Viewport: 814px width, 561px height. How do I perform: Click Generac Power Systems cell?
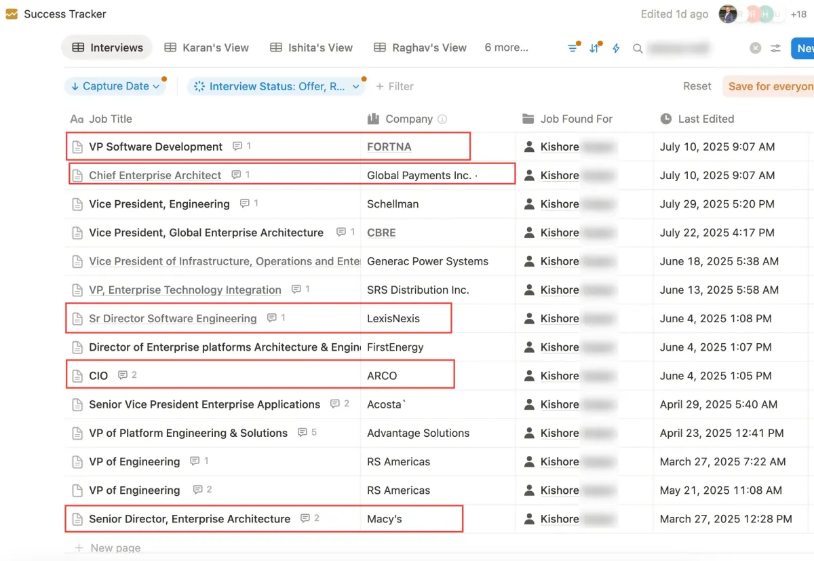[427, 261]
